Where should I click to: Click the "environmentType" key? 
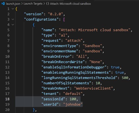click(x=60, y=46)
